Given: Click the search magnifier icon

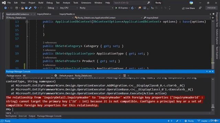Looking at the screenshot, I should point(148,3).
